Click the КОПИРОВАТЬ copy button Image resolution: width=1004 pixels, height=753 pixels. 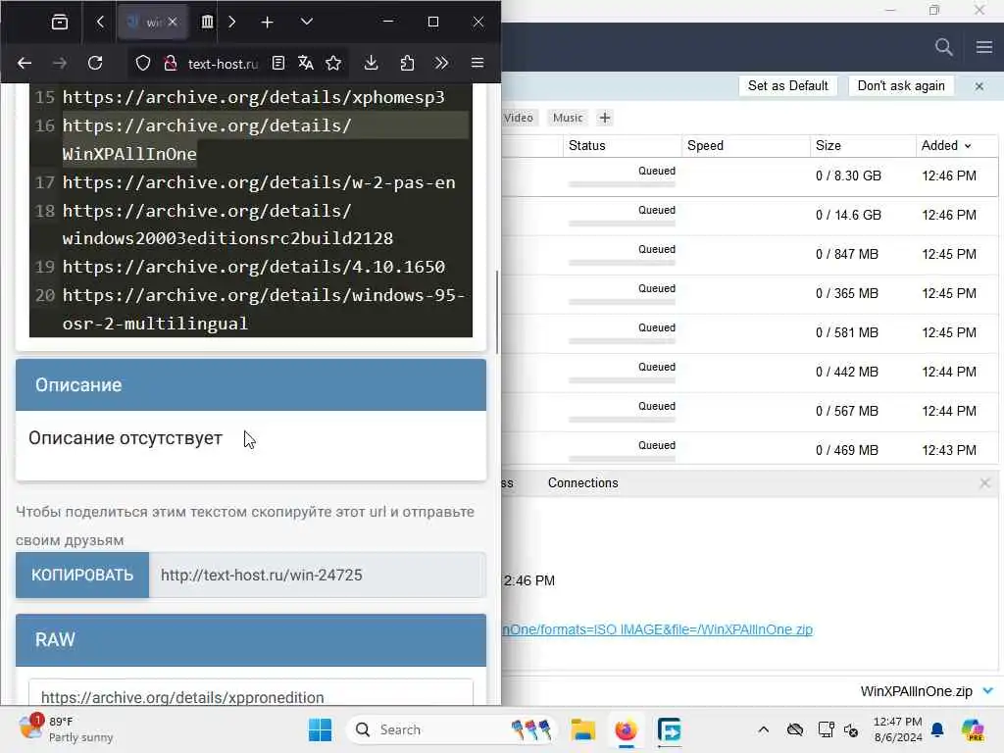tap(82, 575)
